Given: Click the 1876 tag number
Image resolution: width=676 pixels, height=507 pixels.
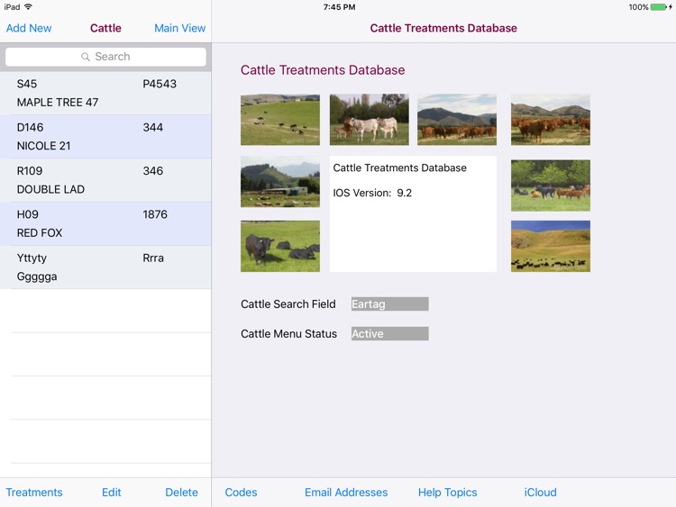Looking at the screenshot, I should tap(155, 214).
